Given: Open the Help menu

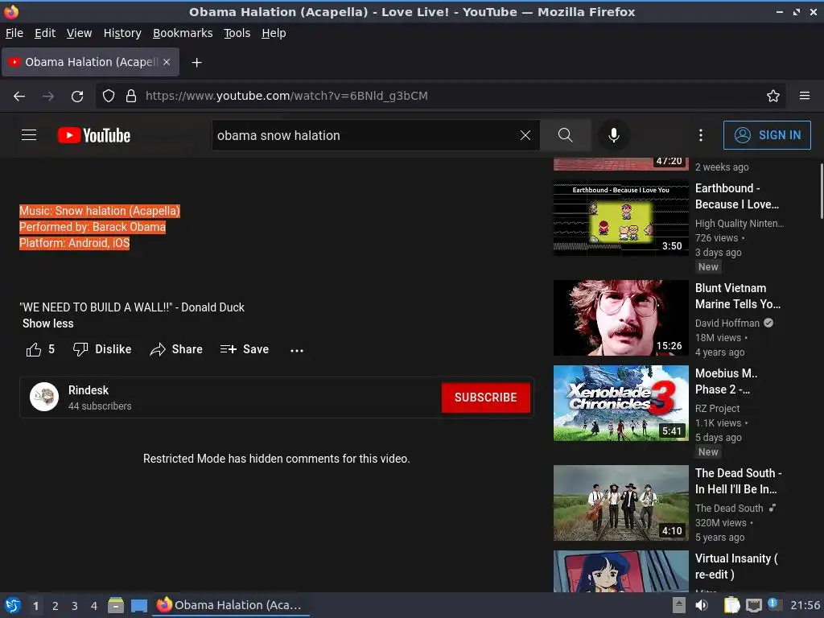Looking at the screenshot, I should tap(274, 33).
